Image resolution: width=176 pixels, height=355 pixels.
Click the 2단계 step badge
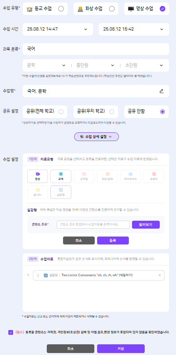(x=33, y=259)
